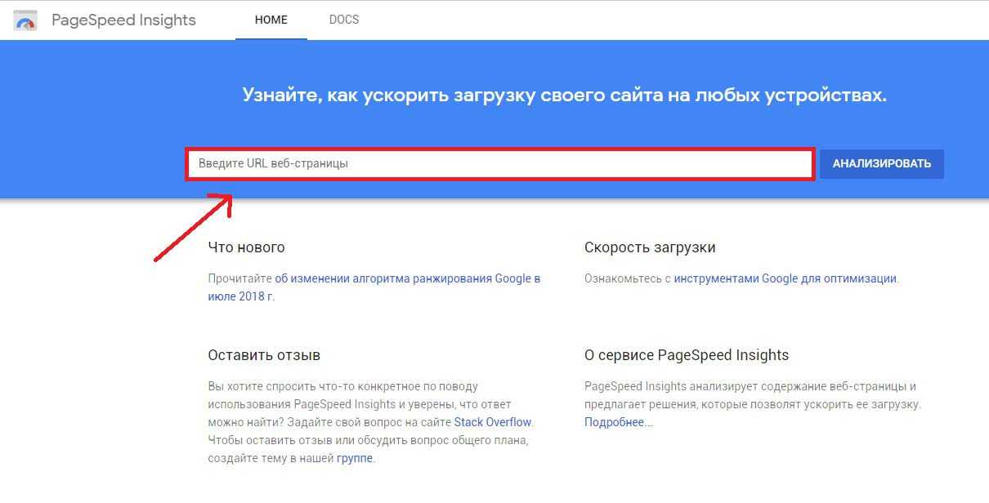Focus the "Введите URL веб-страницы" input field
Image resolution: width=989 pixels, height=503 pixels.
[499, 163]
